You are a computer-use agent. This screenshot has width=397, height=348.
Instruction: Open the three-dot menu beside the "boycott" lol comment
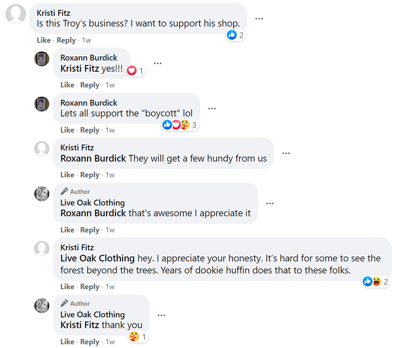(x=212, y=109)
